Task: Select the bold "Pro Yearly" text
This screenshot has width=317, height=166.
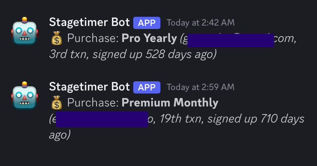Action: point(149,38)
